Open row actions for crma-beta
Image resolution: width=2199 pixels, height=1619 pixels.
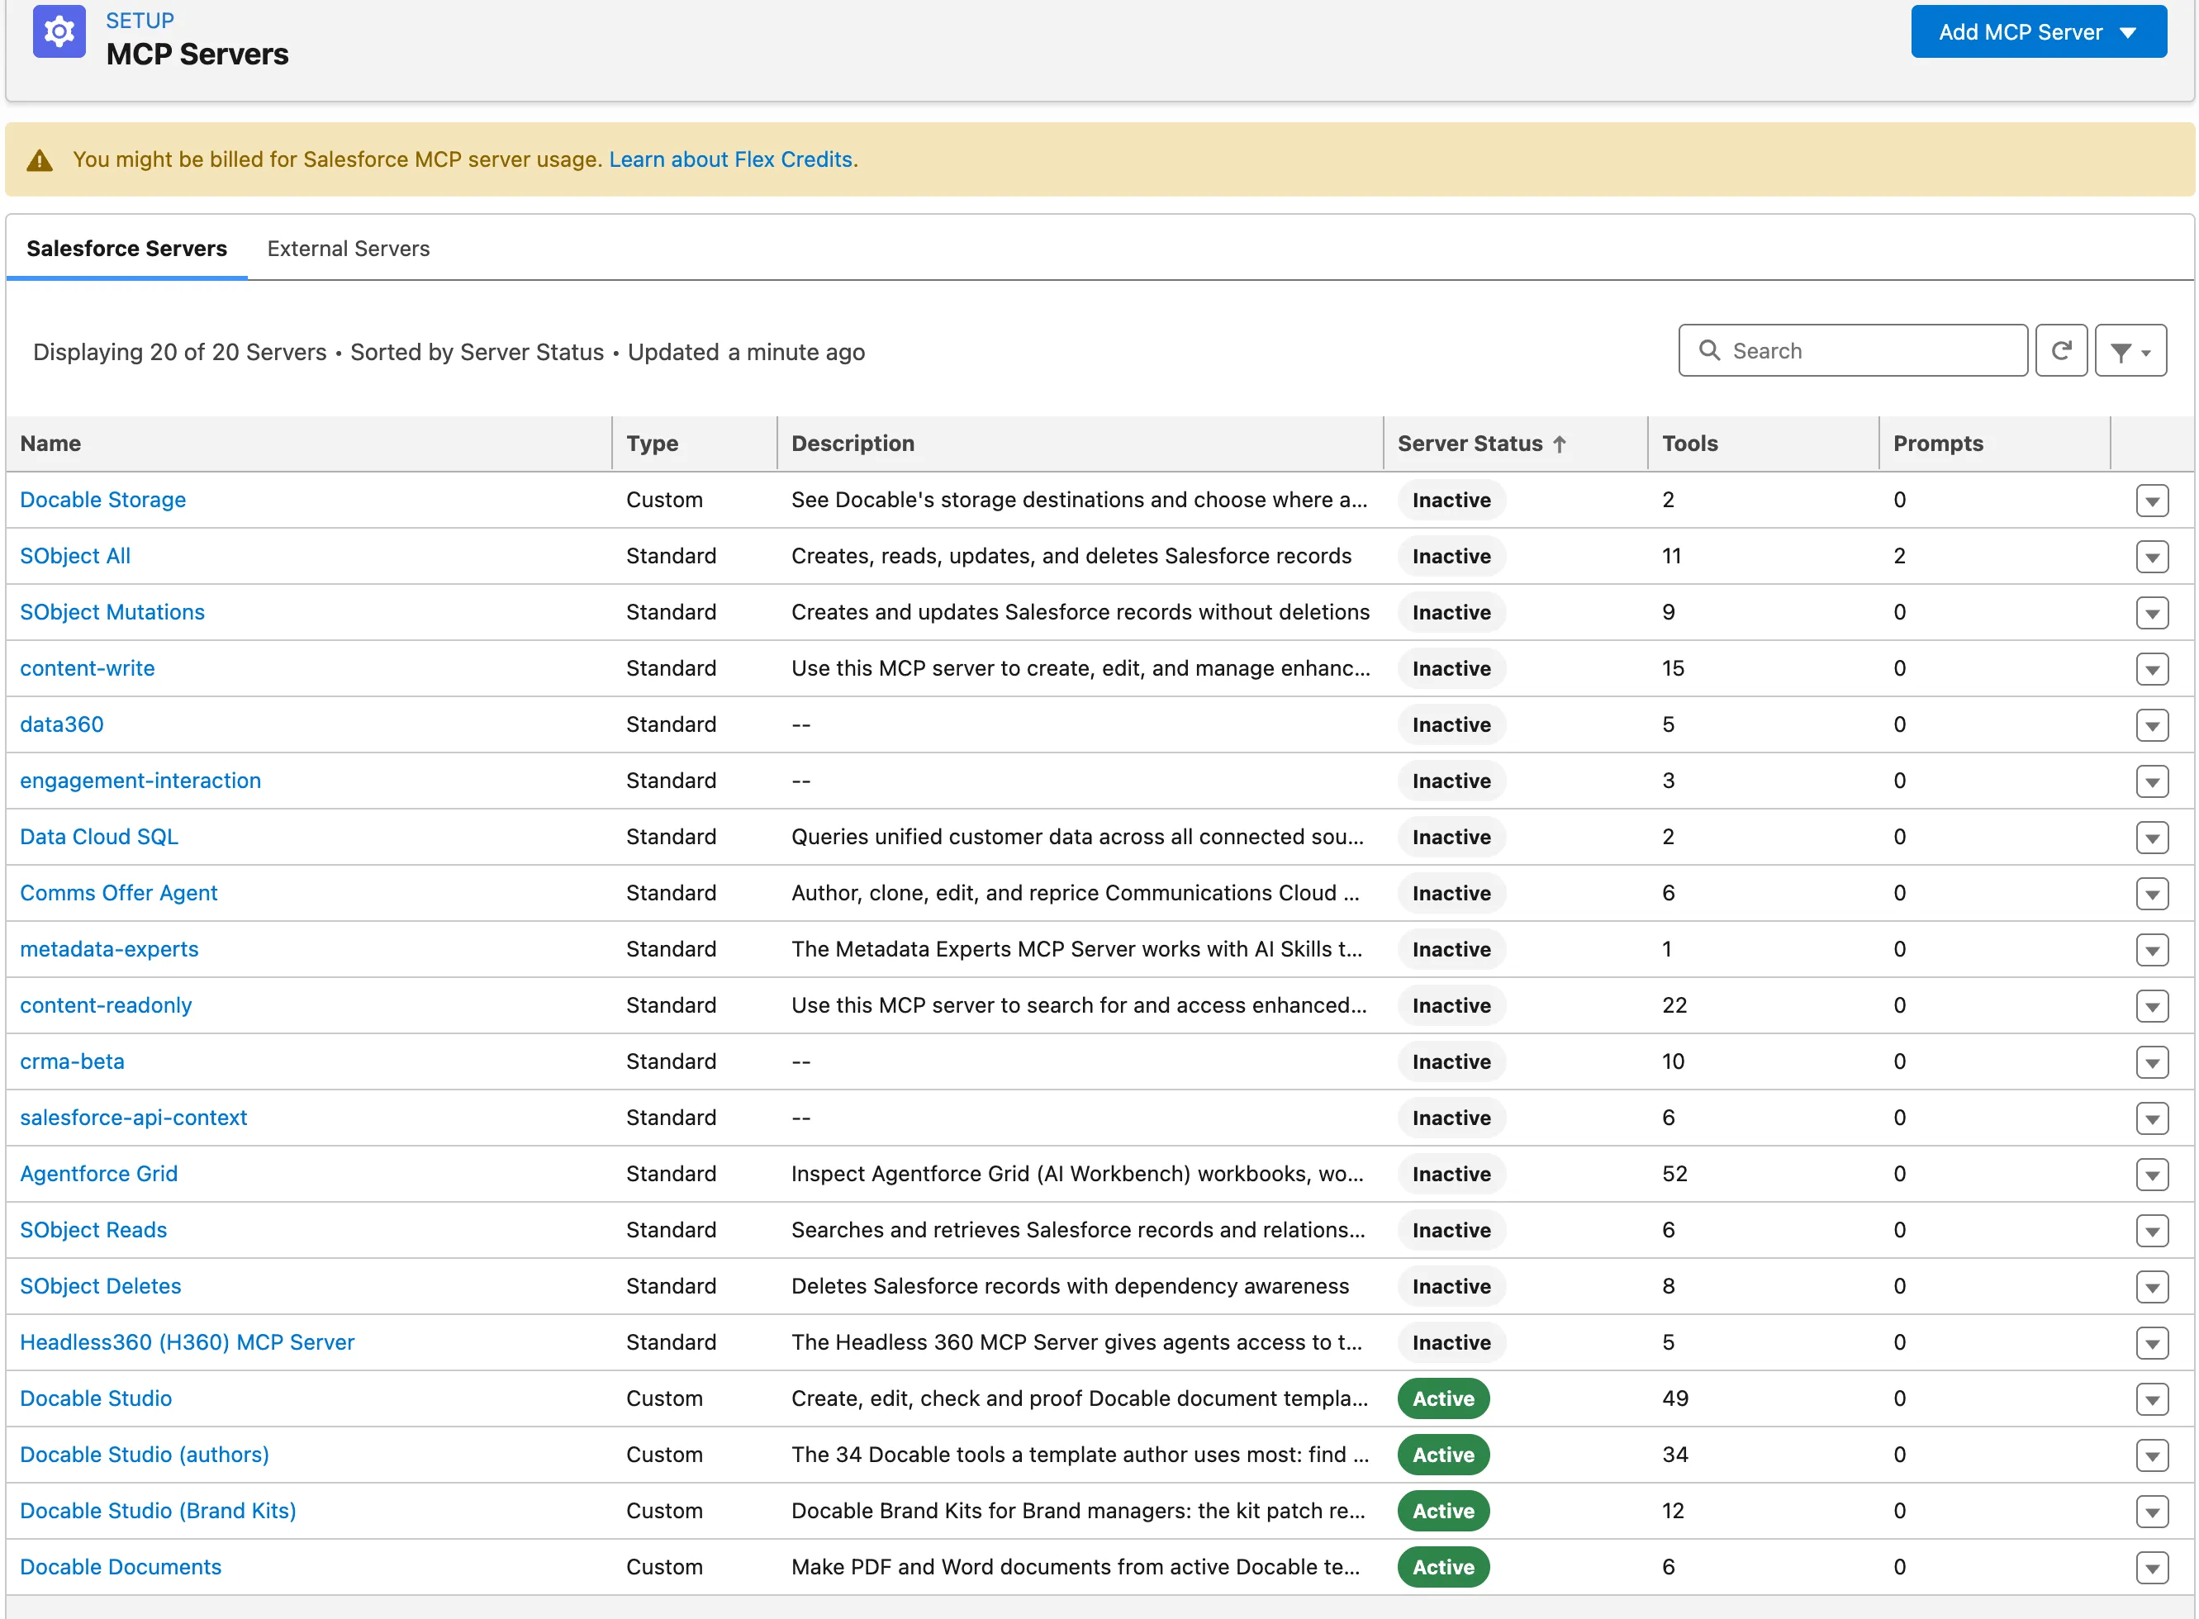coord(2152,1062)
